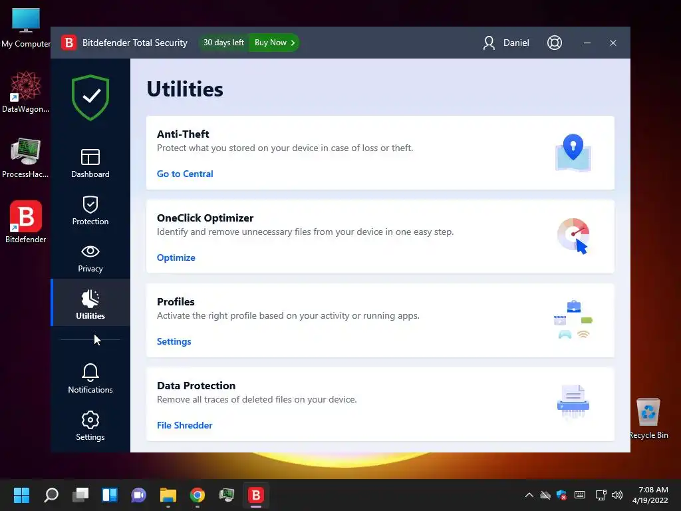
Task: Click the OneClick Optimizer gauge illustration
Action: tap(573, 236)
